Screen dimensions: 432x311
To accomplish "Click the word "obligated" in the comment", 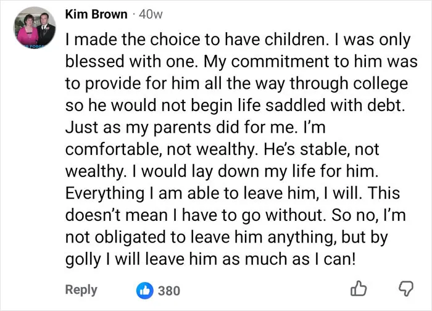I will click(x=124, y=238).
